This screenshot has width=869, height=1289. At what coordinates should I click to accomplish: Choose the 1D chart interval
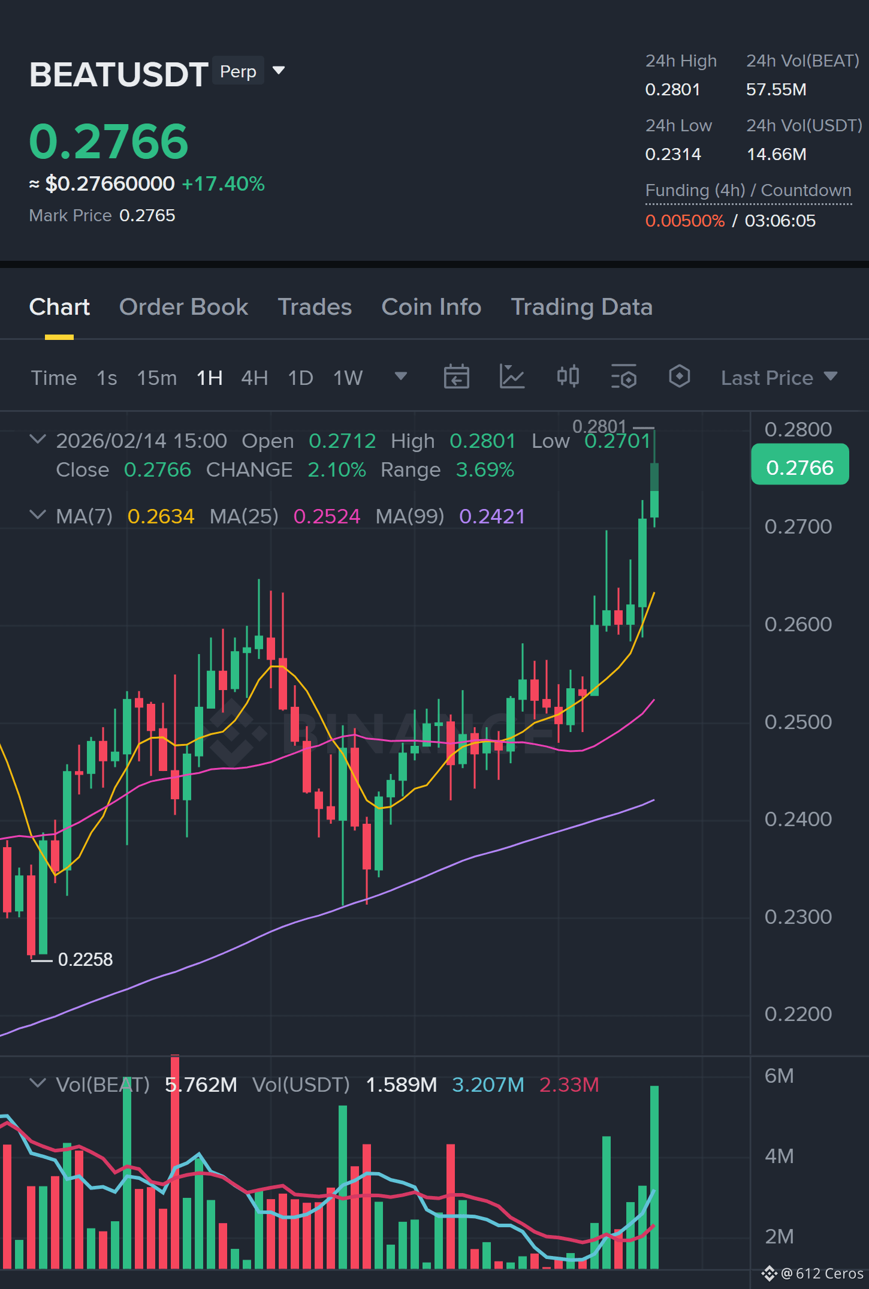[x=301, y=378]
